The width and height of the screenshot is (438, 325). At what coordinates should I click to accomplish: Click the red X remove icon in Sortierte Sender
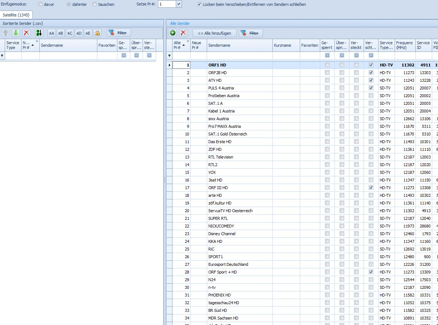pyautogui.click(x=26, y=33)
